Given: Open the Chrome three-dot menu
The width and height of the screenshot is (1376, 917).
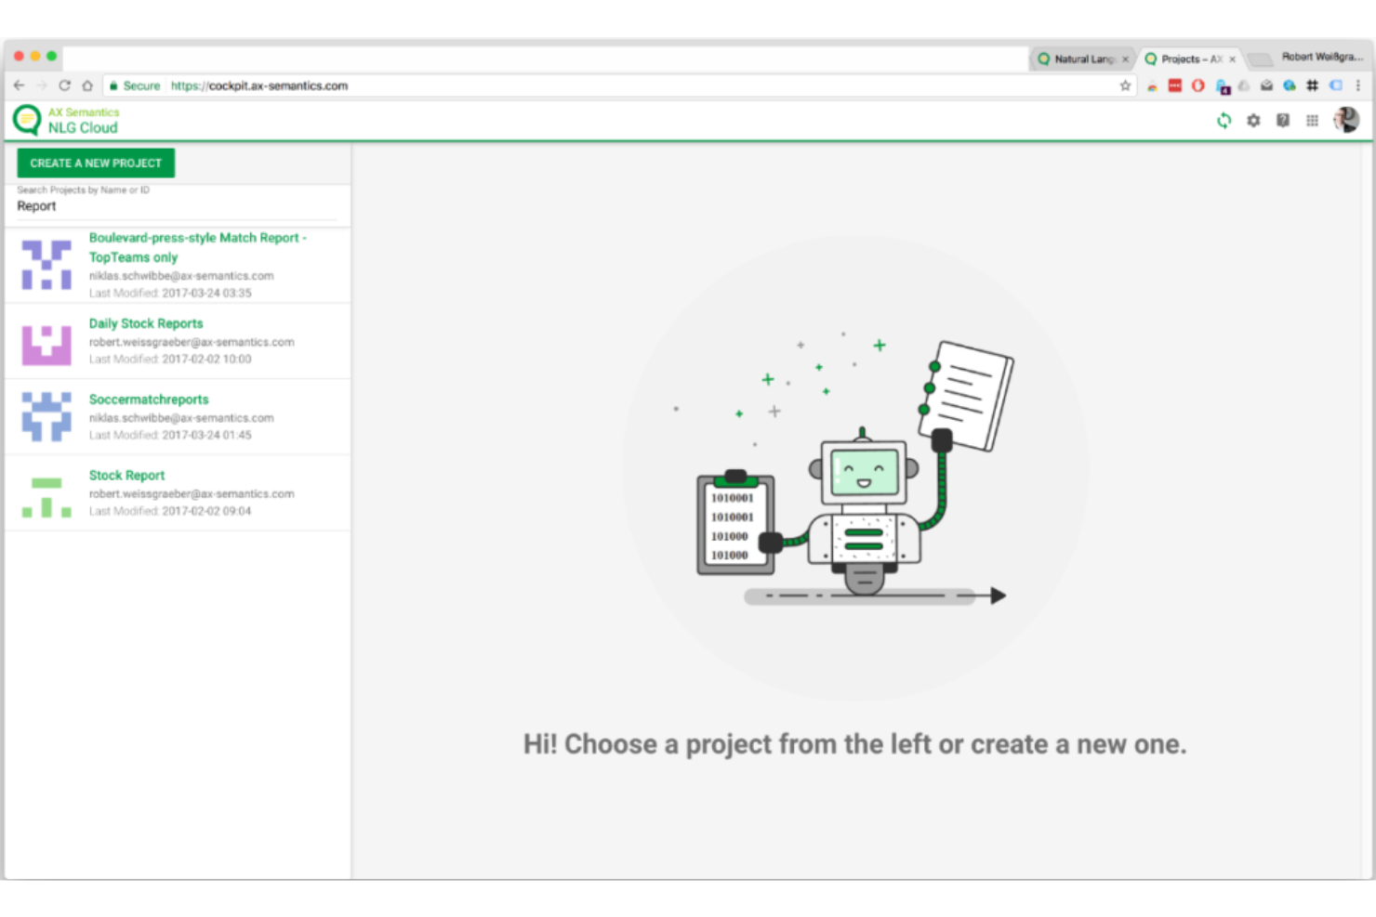Looking at the screenshot, I should coord(1358,85).
